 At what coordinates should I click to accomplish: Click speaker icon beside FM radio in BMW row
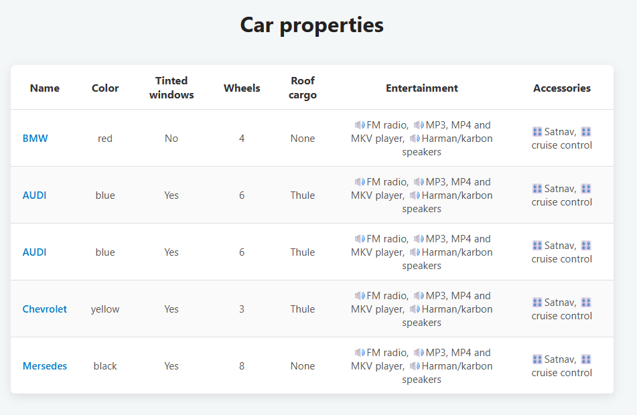pyautogui.click(x=360, y=125)
